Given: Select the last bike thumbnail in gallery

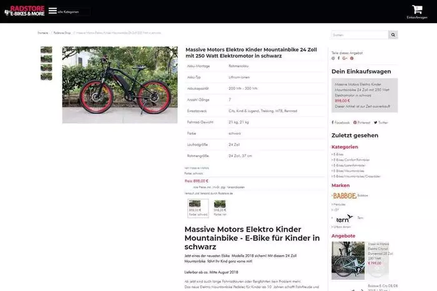Looking at the screenshot, I should [46, 77].
